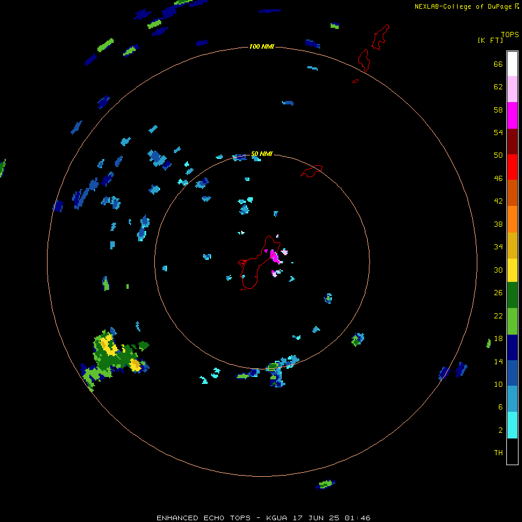
Task: Click the dark green legend swatch
Action: (512, 295)
